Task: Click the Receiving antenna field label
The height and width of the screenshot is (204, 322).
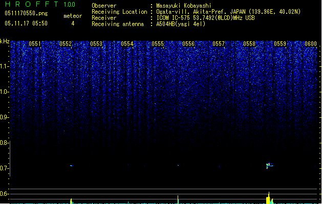Action: pos(118,24)
